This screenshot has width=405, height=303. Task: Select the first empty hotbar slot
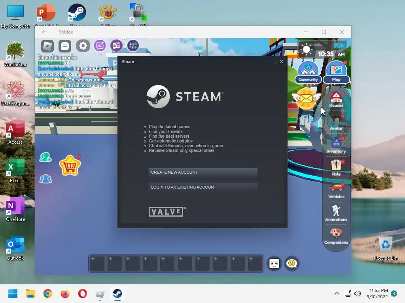pos(98,264)
